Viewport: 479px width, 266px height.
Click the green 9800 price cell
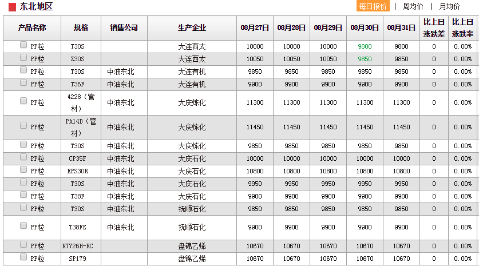[365, 46]
